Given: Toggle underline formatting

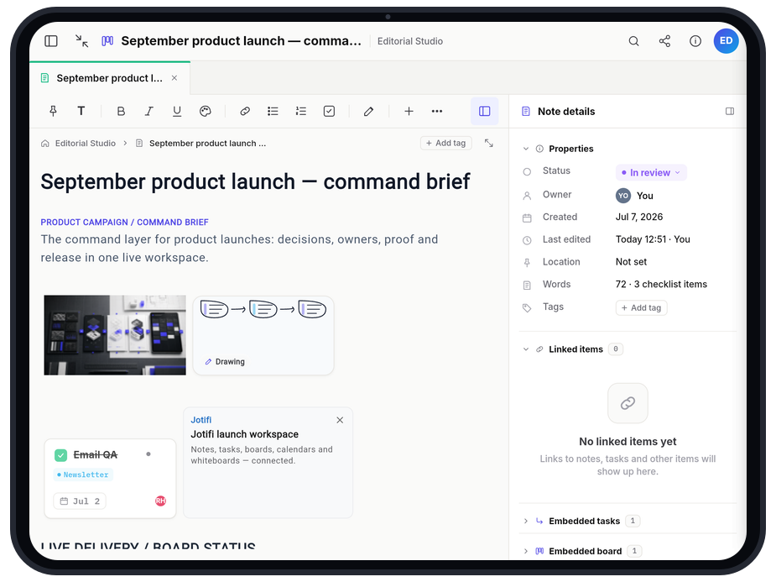Looking at the screenshot, I should pos(177,112).
